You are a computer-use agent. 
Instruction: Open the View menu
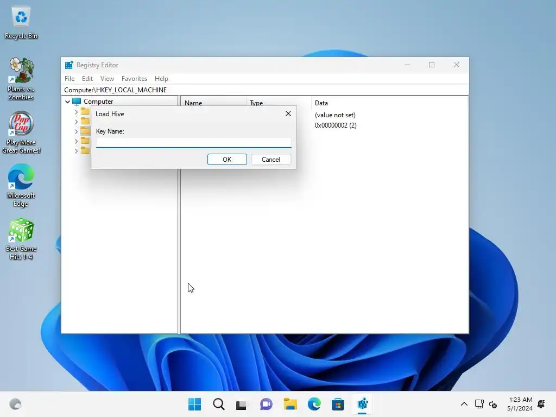click(107, 79)
